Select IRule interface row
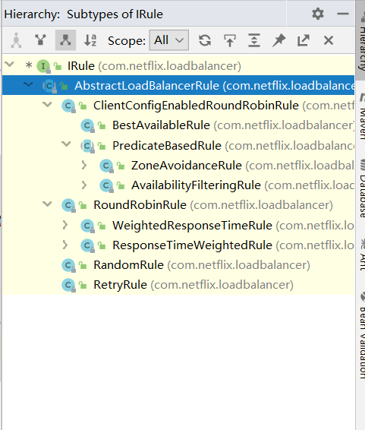365x430 pixels. tap(178, 66)
